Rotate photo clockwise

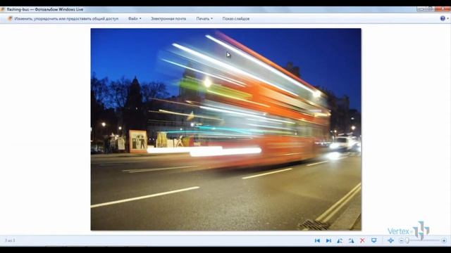coord(351,240)
